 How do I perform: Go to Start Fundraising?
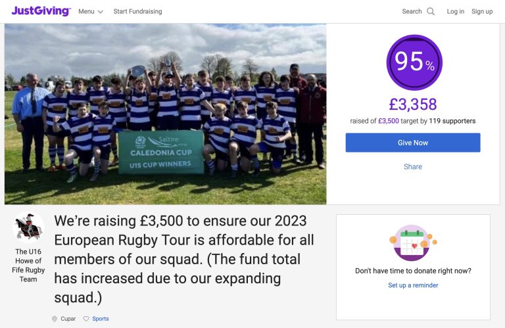coord(137,12)
